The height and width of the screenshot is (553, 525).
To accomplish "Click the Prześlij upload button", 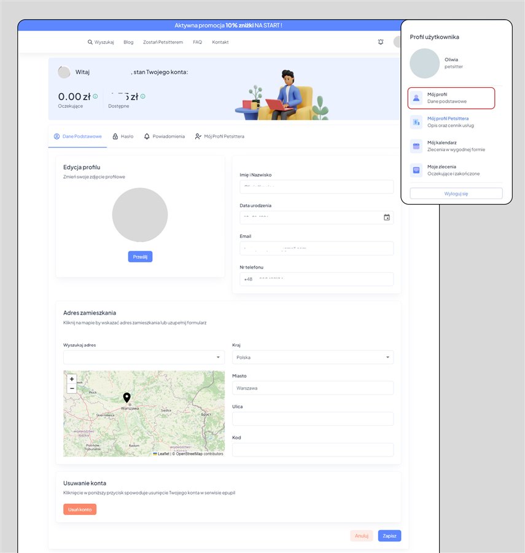I will click(x=140, y=257).
